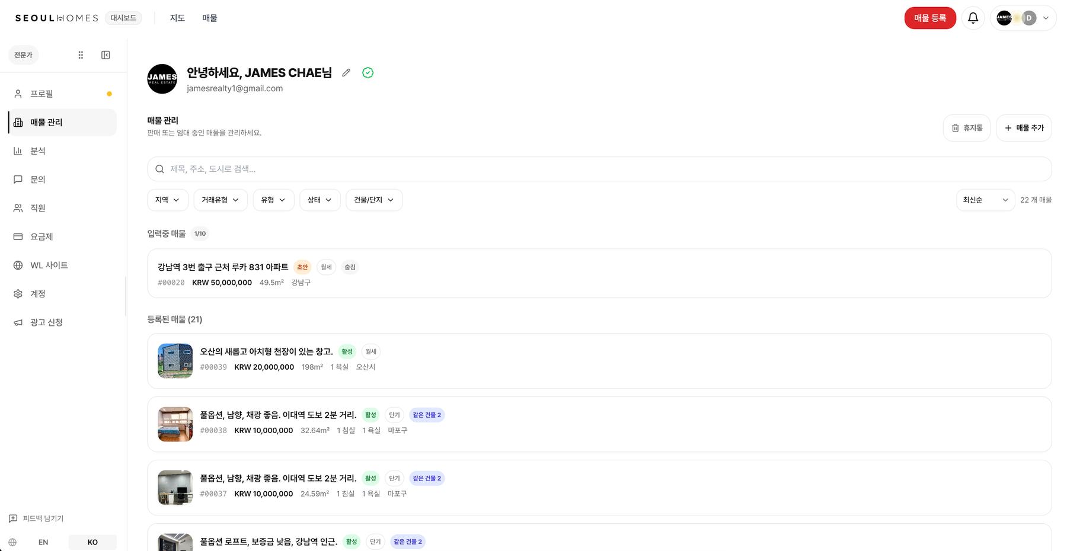Open 요금제 in the sidebar
This screenshot has height=551, width=1067.
coord(62,236)
